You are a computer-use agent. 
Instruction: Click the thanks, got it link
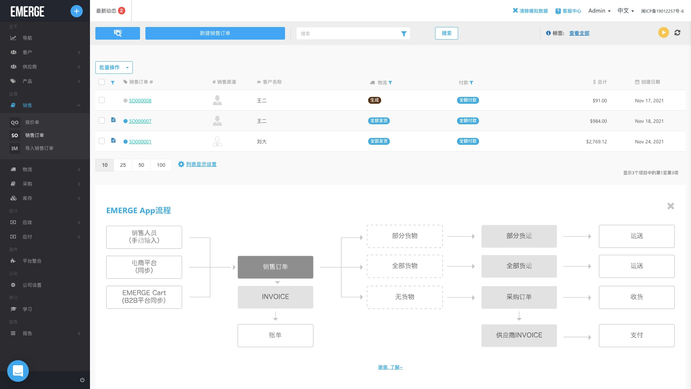(x=390, y=367)
